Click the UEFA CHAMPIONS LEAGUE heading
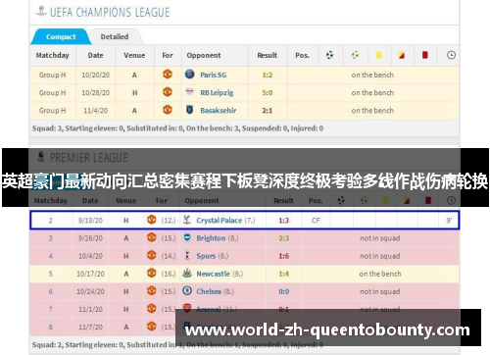490x355 pixels. 110,12
